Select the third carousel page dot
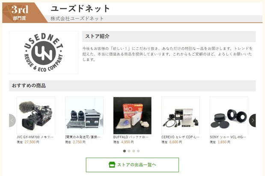This screenshot has width=265, height=176. point(134,151)
